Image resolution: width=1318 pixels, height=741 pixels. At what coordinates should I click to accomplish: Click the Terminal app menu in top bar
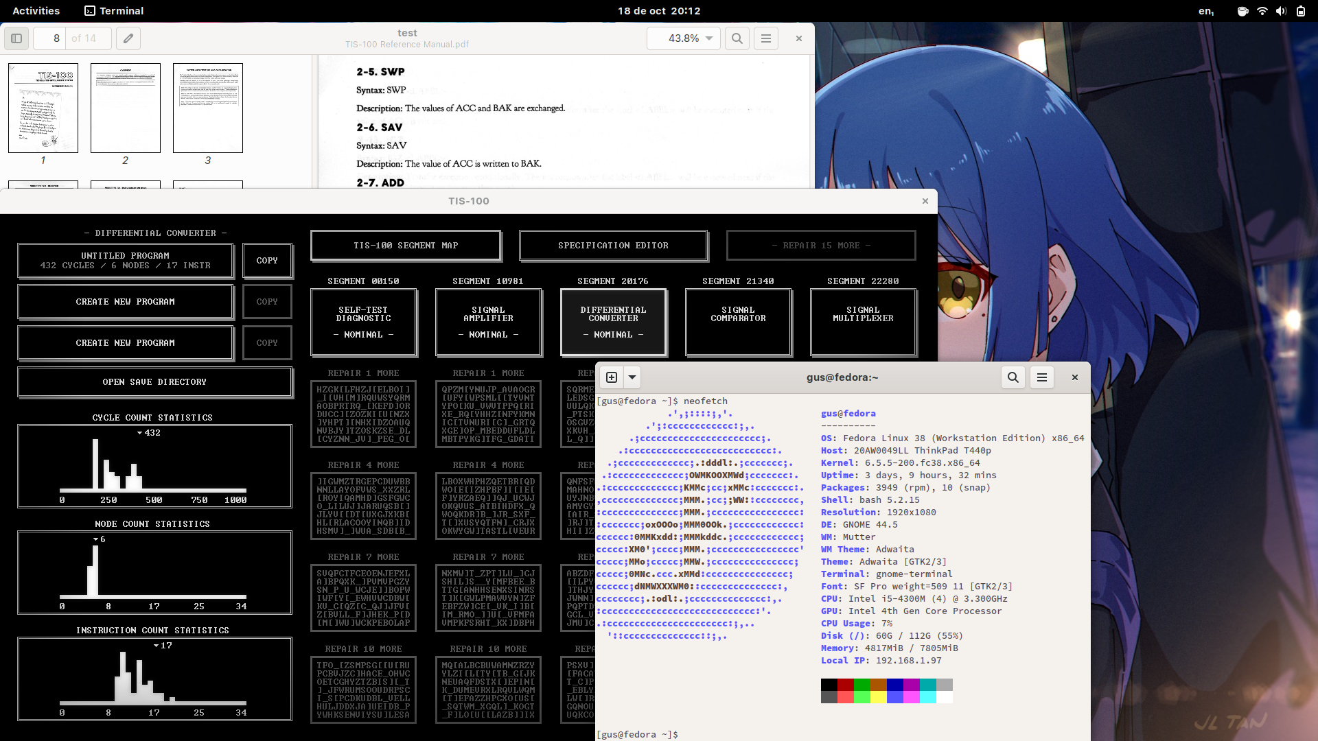[114, 11]
